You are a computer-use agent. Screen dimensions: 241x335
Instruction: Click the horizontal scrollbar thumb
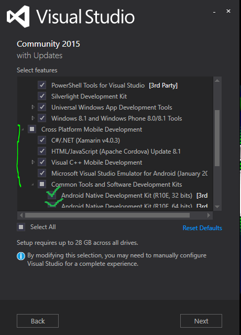point(107,215)
